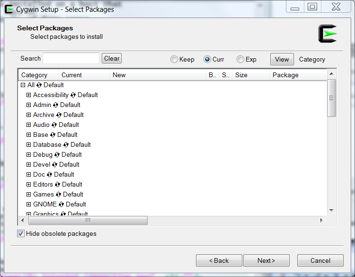Click the View button
The image size is (355, 277).
pos(282,59)
